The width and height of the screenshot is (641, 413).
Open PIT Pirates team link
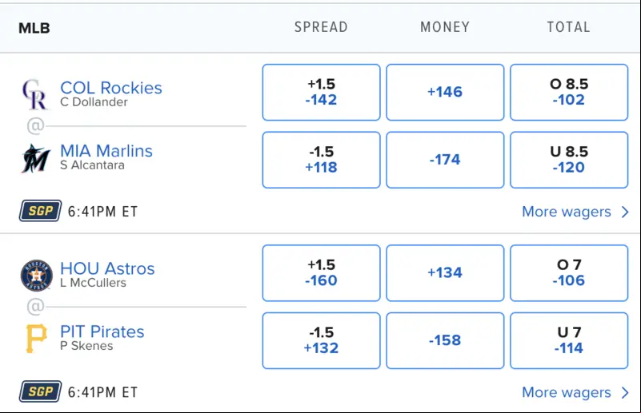tap(102, 332)
